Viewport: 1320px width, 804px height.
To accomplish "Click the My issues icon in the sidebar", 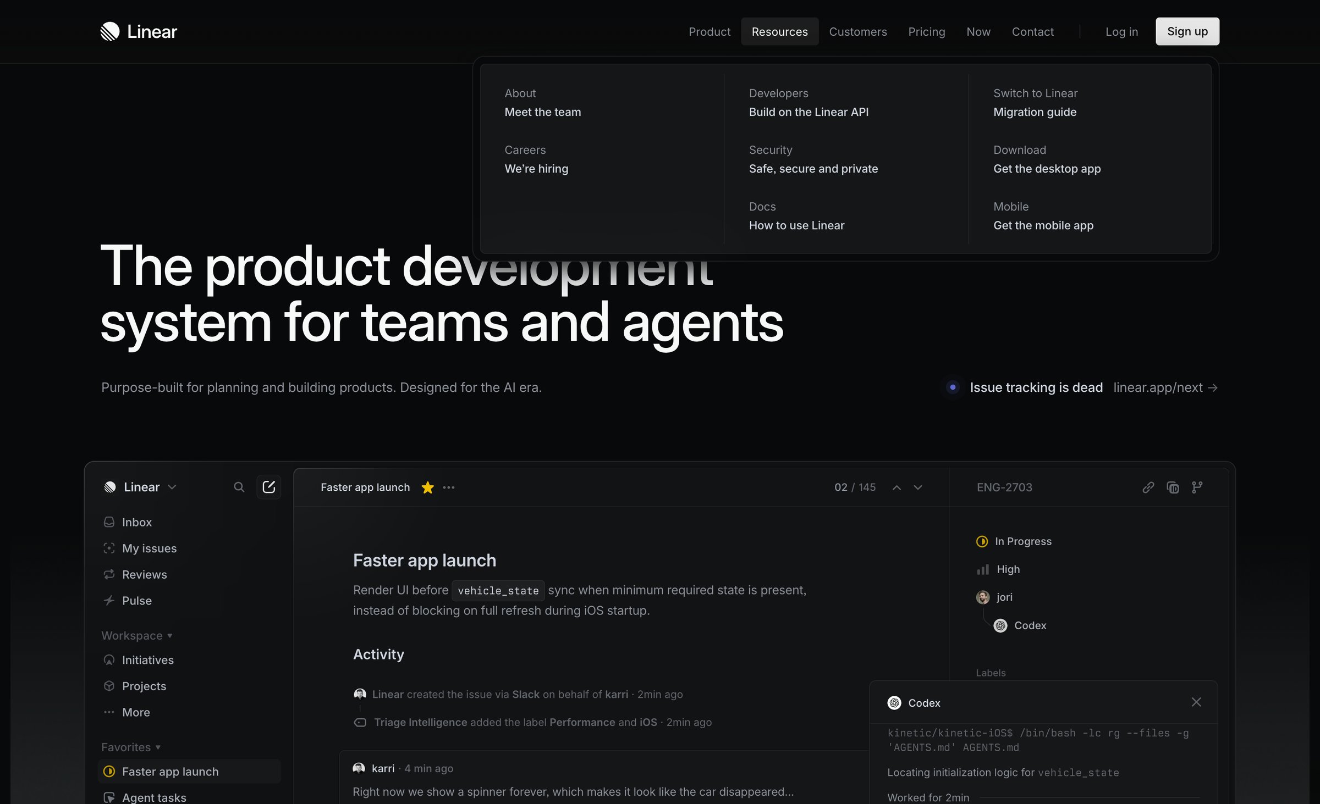I will 109,548.
